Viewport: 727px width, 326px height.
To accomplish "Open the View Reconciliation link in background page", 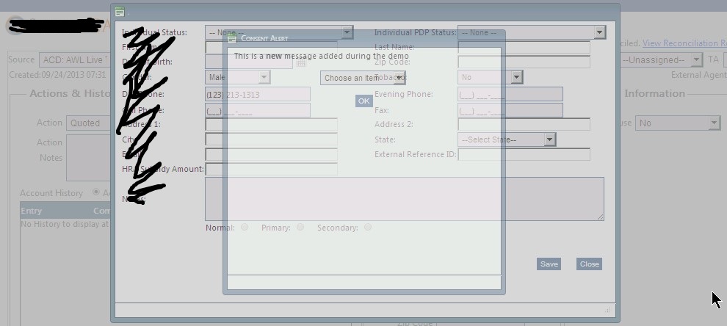I will [x=684, y=43].
